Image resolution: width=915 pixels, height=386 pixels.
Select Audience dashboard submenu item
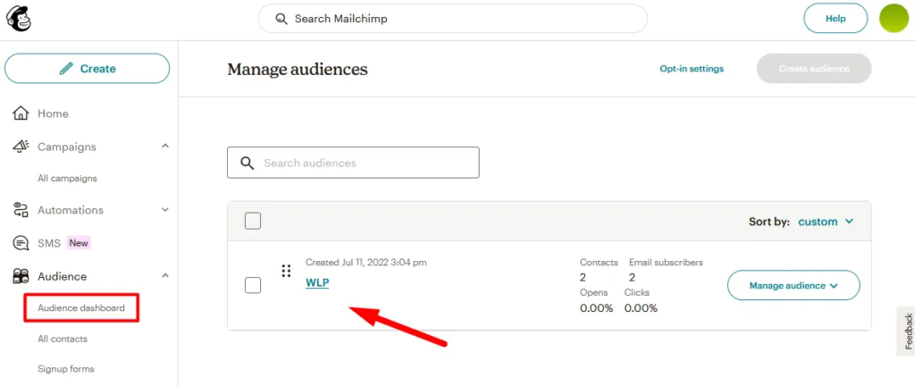(81, 307)
